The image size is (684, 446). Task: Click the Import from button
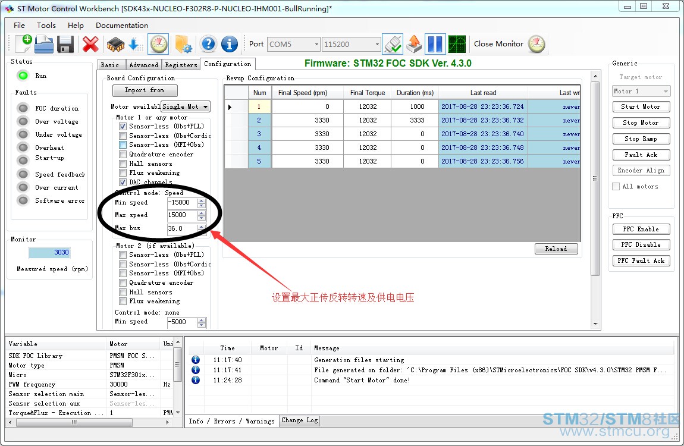pos(145,90)
